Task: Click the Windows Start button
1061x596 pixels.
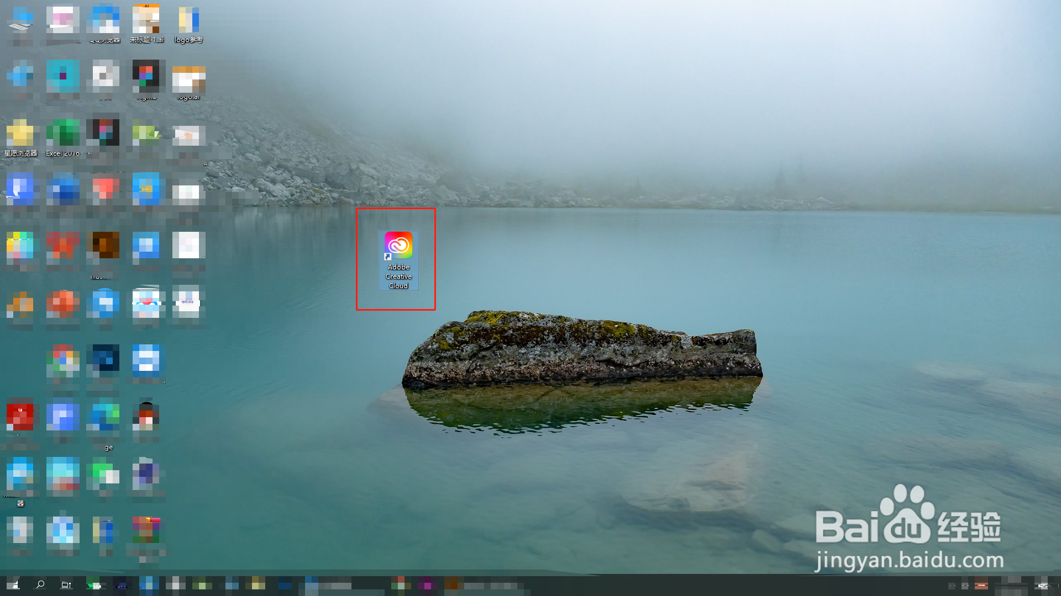Action: (x=13, y=585)
